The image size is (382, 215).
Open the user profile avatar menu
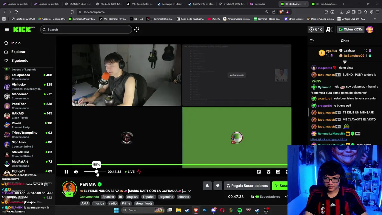pos(370,29)
